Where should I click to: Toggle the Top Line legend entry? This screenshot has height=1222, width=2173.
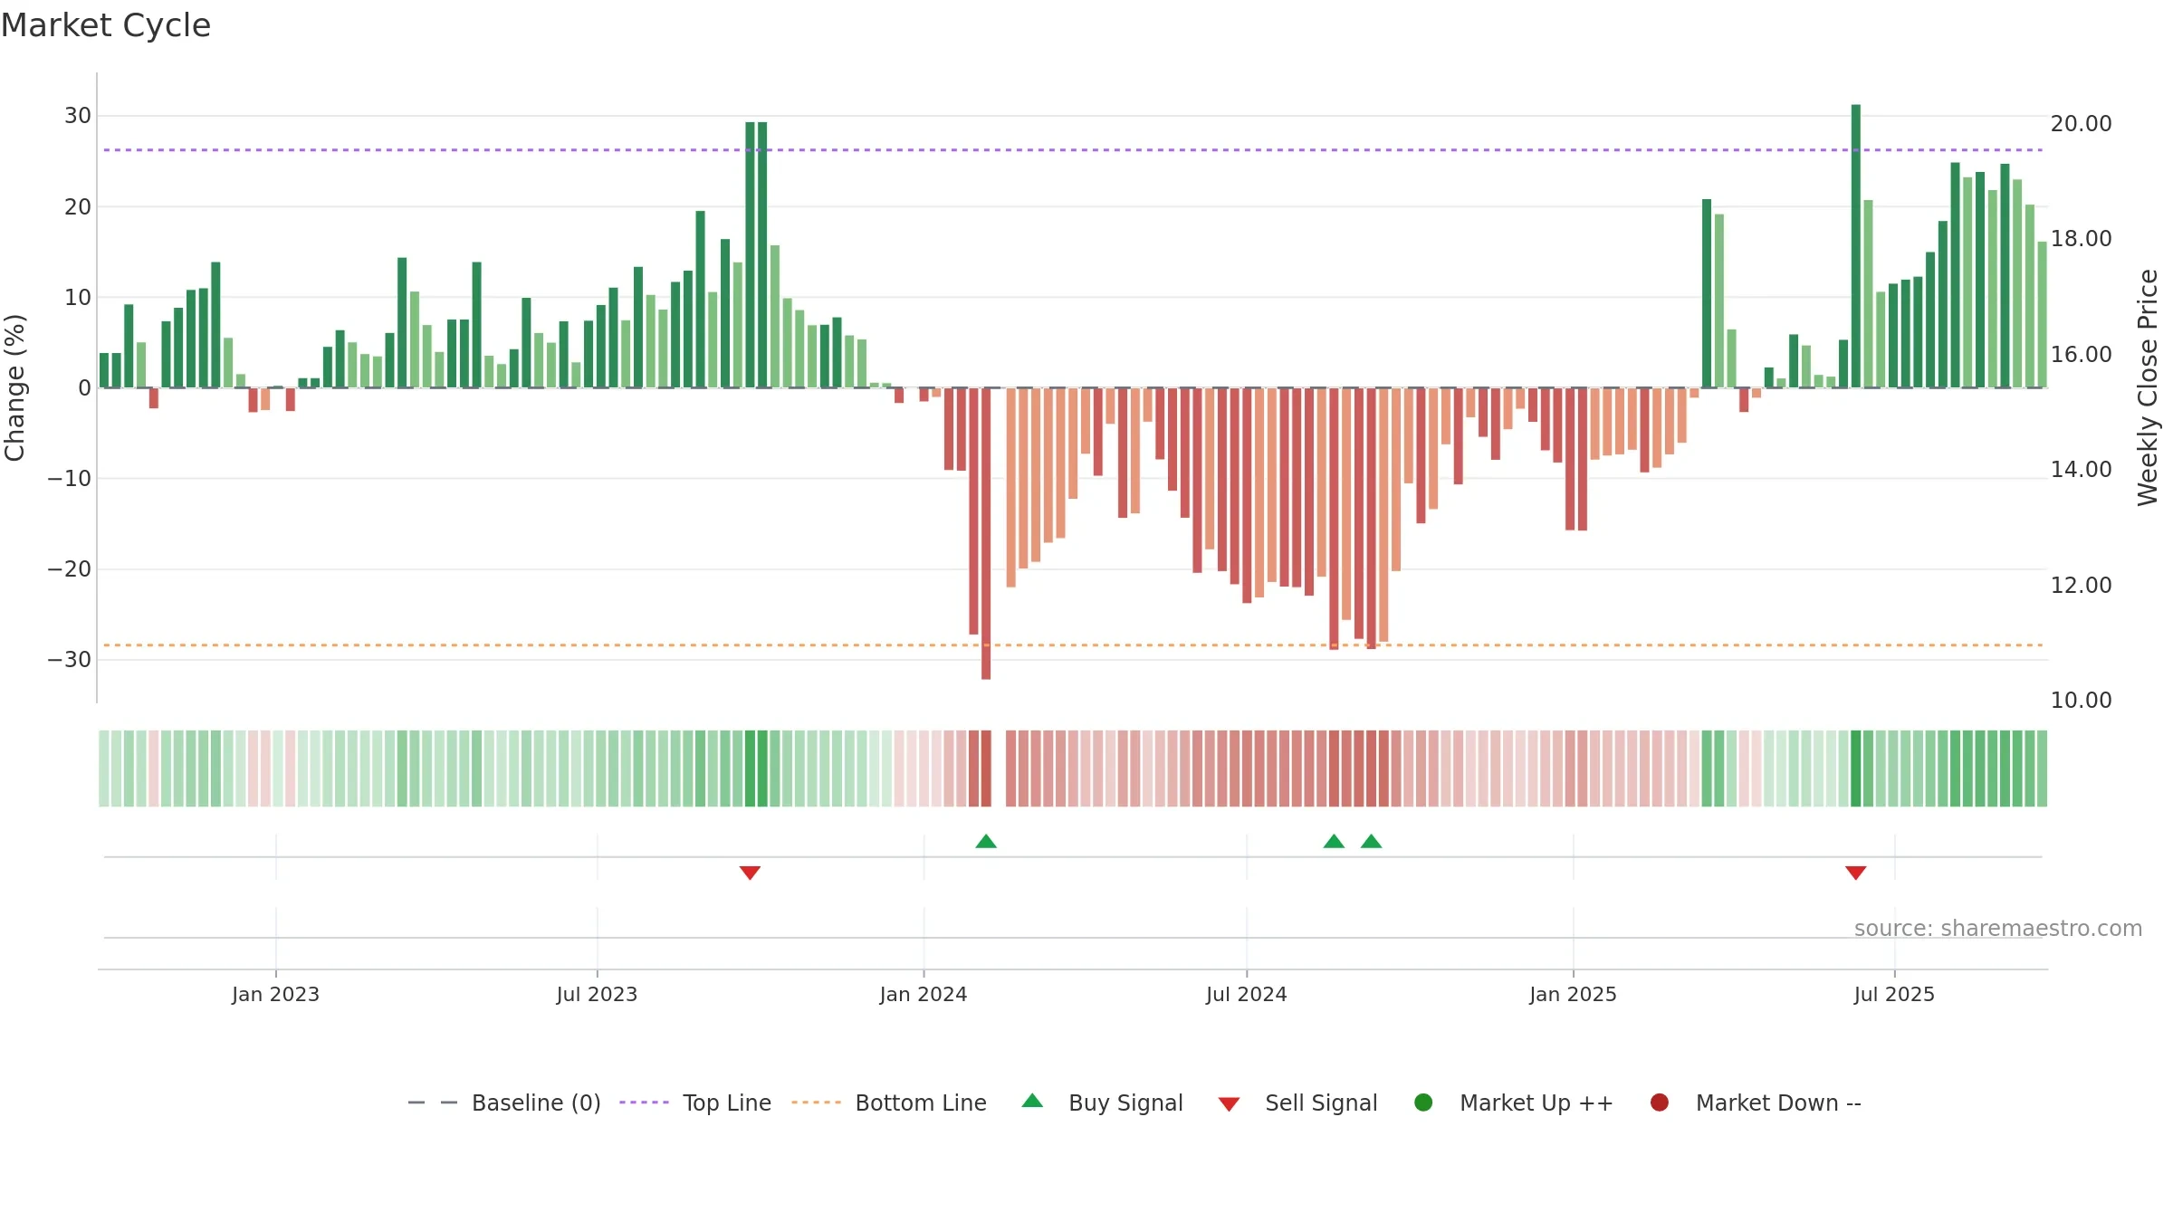click(695, 1103)
